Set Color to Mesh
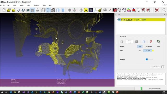 [140, 51]
